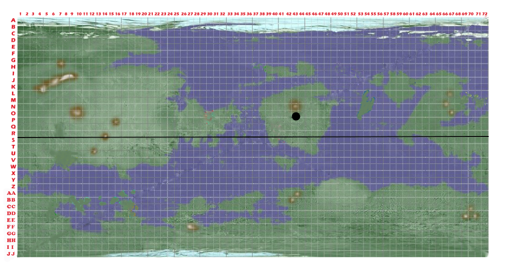Viewport: 506px width, 275px height.
Task: Click the black circular marker on the map
Action: 296,116
